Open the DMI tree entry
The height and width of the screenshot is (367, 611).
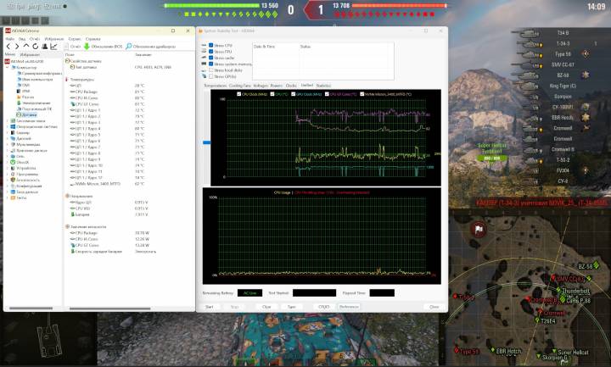(x=25, y=85)
